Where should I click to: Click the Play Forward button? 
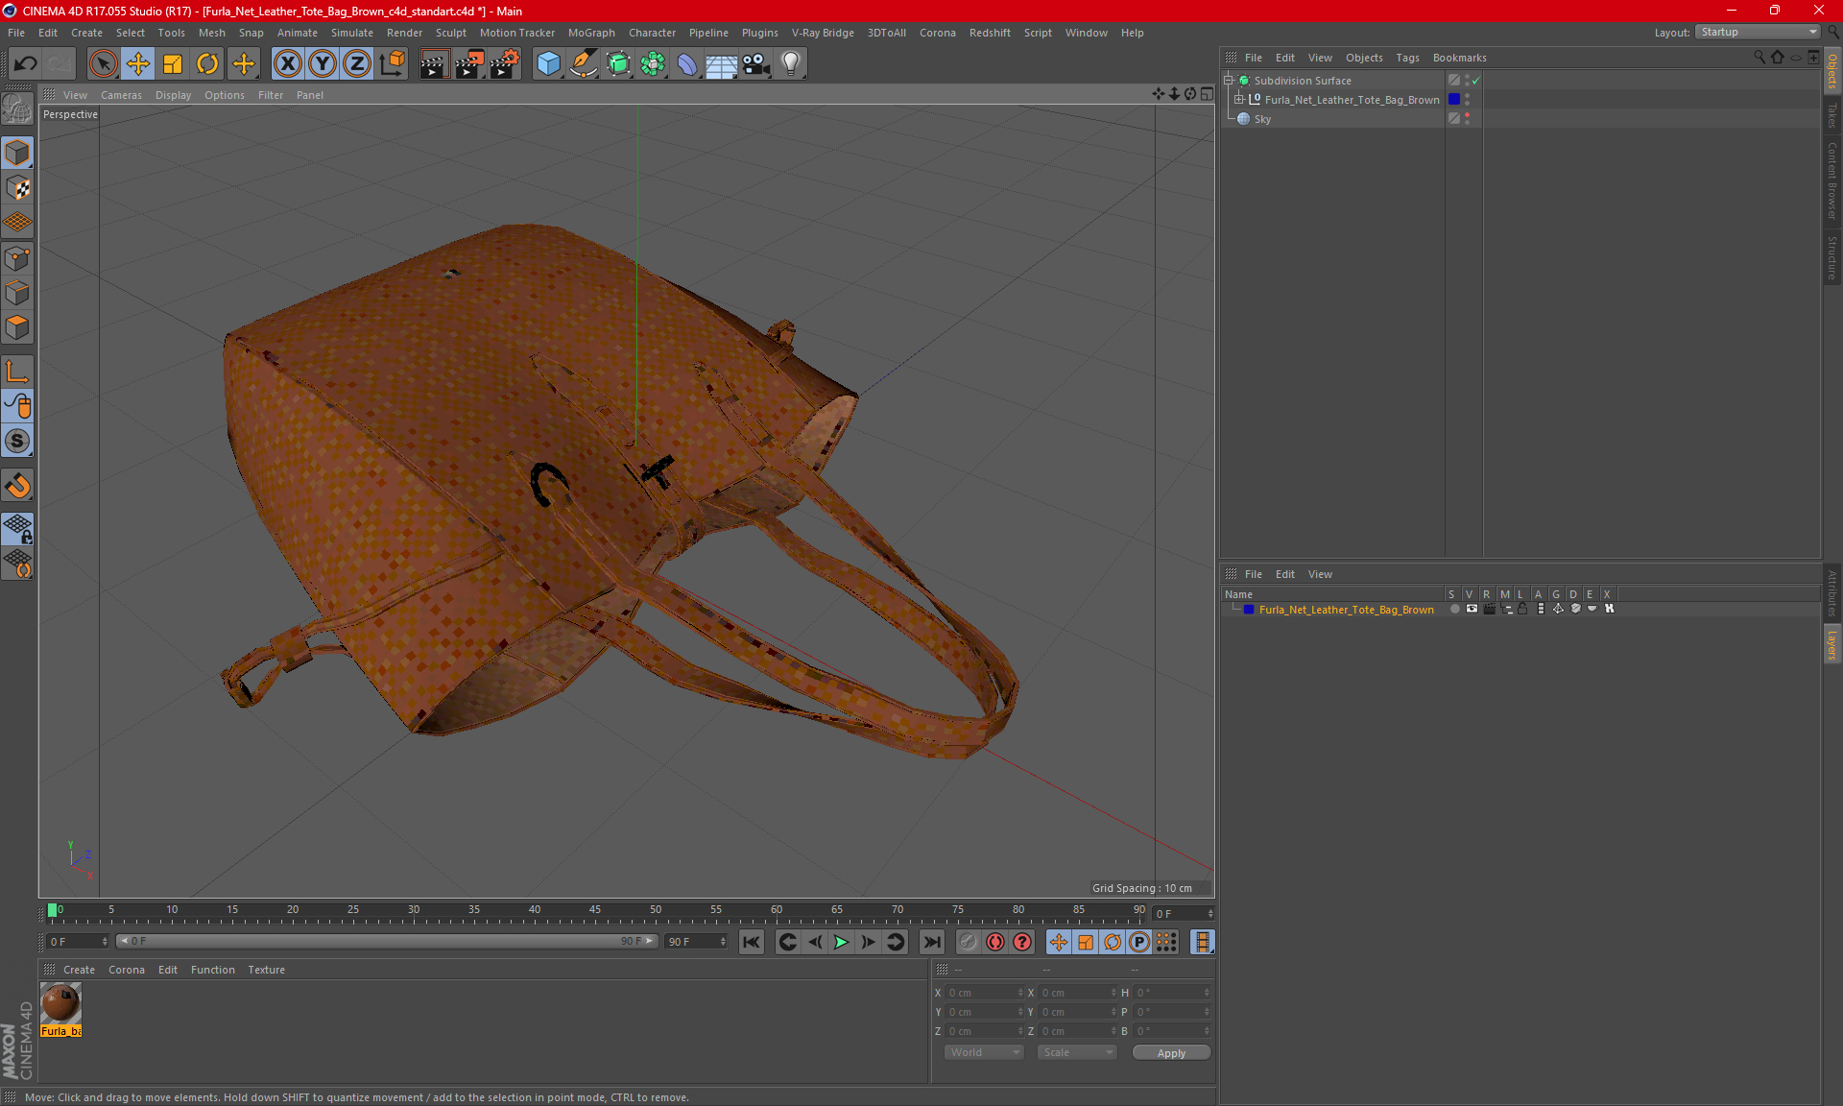coord(841,942)
